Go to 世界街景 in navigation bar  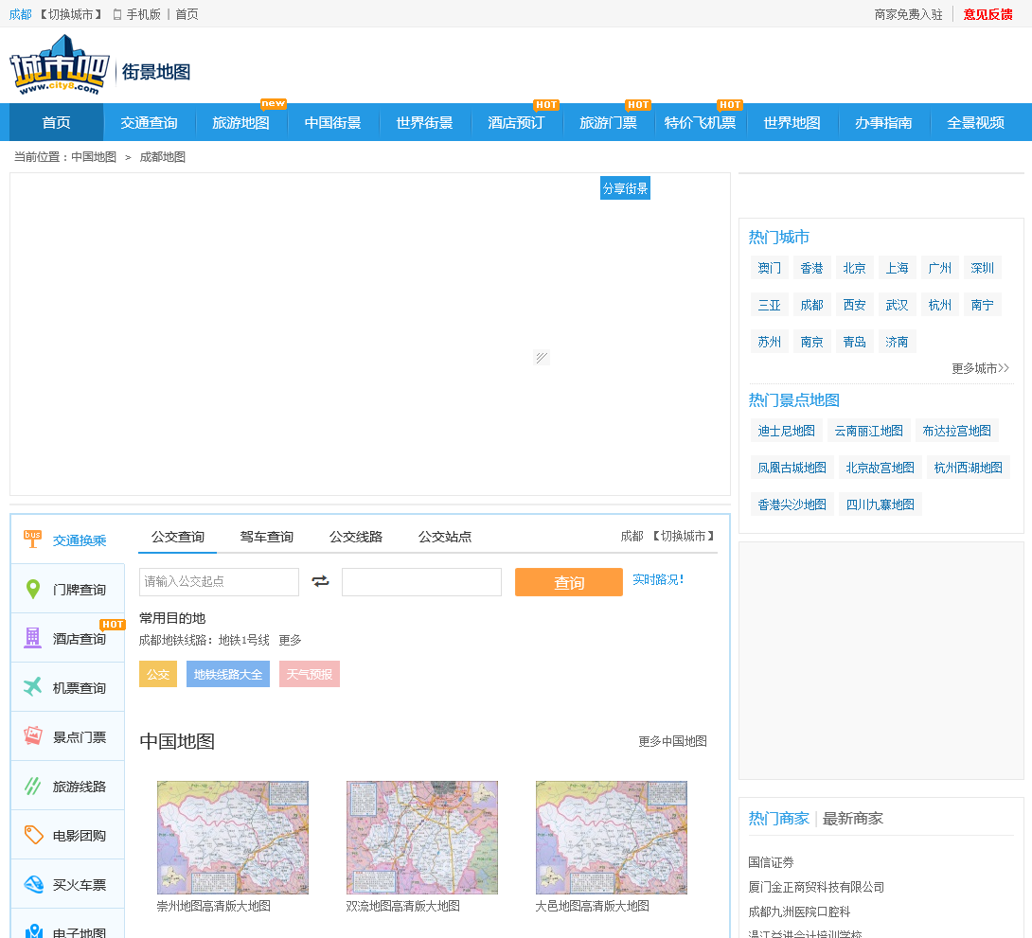pyautogui.click(x=424, y=122)
